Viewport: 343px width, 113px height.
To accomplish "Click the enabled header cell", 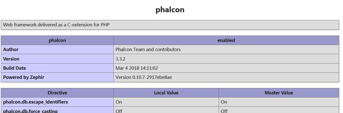I will [226, 40].
